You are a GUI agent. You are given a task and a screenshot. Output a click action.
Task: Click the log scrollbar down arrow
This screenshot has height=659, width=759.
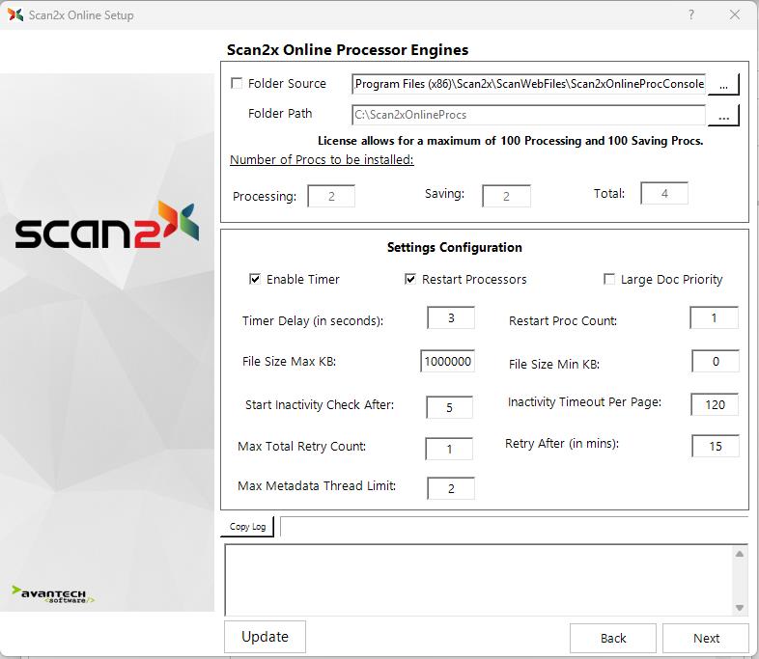click(739, 608)
